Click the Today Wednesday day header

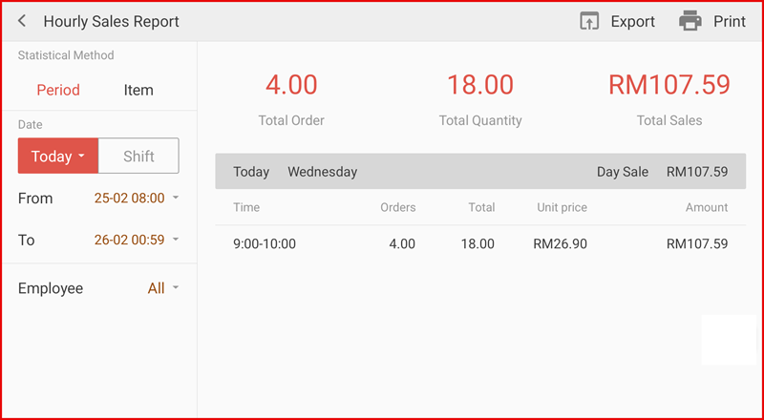[295, 172]
